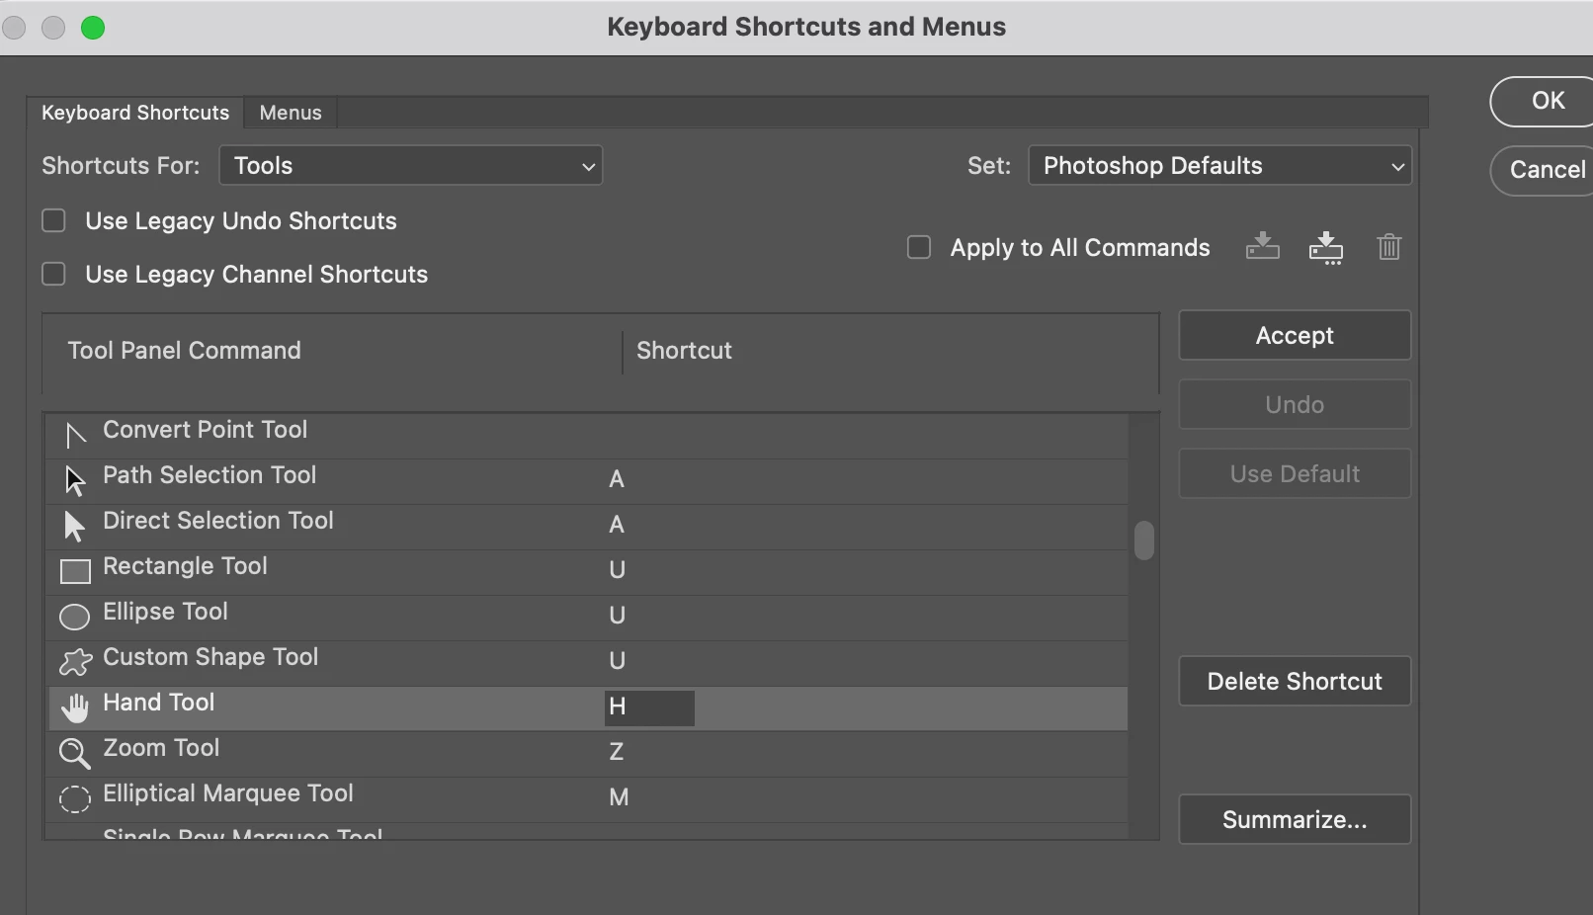This screenshot has width=1593, height=915.
Task: Click the Convert Point Tool icon
Action: click(75, 433)
